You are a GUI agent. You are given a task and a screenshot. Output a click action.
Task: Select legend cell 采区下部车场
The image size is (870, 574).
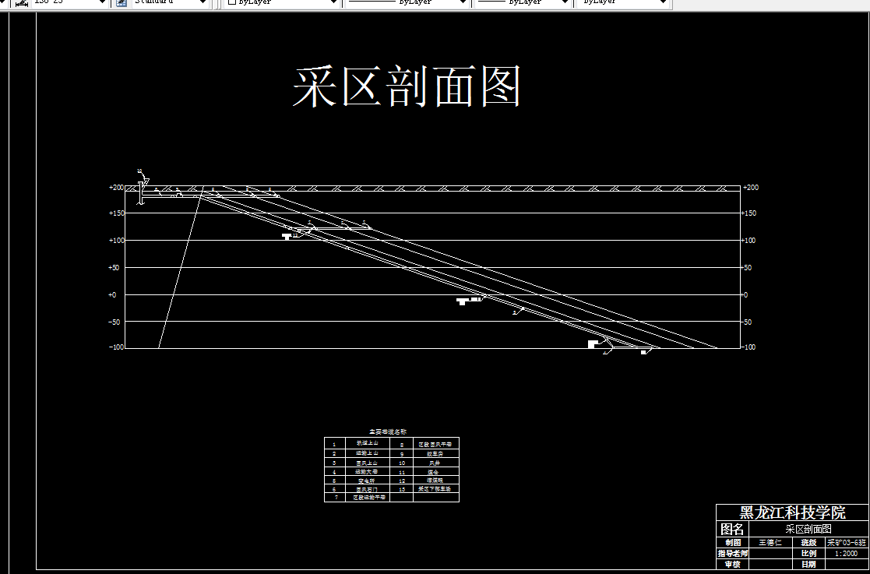pyautogui.click(x=435, y=489)
